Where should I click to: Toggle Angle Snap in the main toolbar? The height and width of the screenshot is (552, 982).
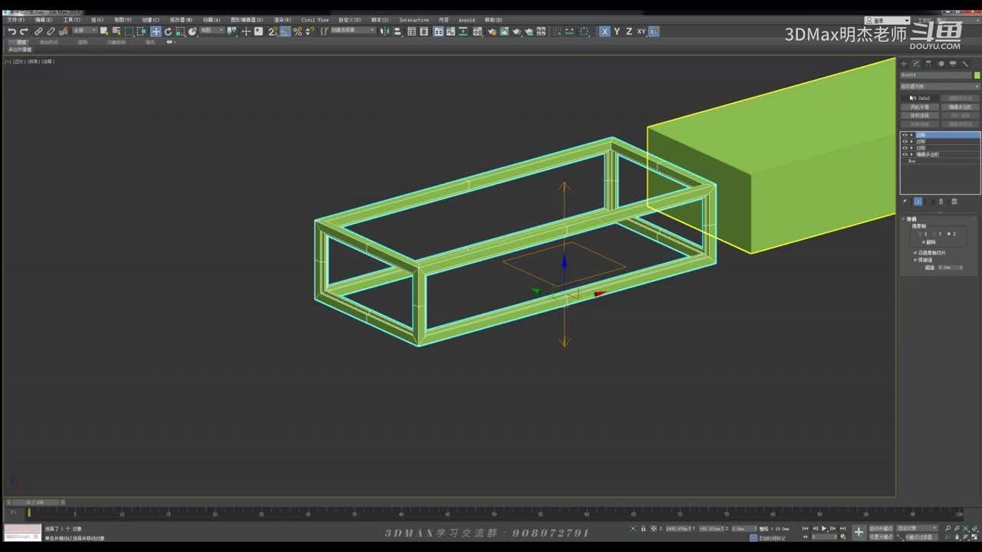pyautogui.click(x=285, y=31)
